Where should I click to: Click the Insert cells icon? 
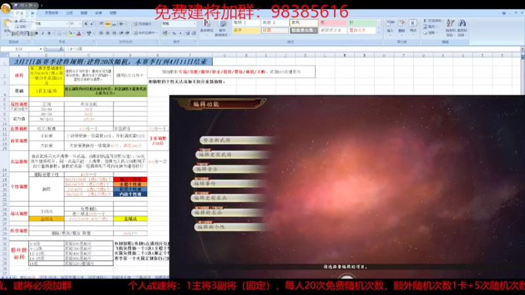(x=390, y=23)
